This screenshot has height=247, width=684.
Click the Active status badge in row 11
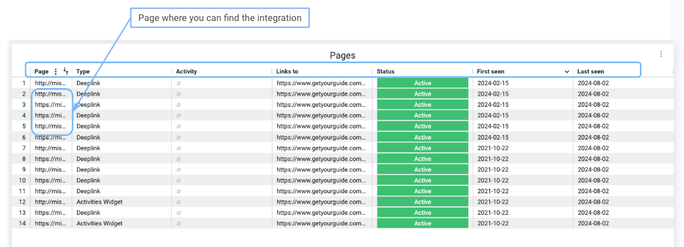click(x=423, y=191)
